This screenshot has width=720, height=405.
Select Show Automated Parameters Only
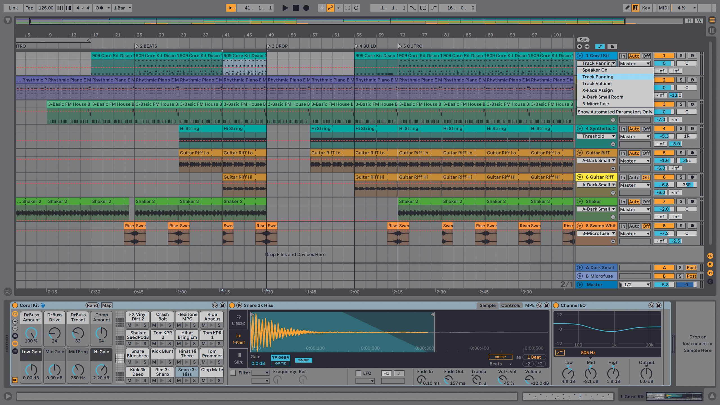(615, 112)
